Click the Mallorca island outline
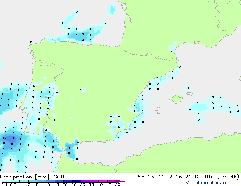The width and height of the screenshot is (241, 186). click(x=176, y=99)
